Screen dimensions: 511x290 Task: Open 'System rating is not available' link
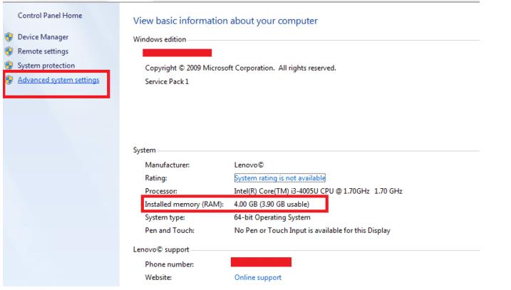point(279,178)
